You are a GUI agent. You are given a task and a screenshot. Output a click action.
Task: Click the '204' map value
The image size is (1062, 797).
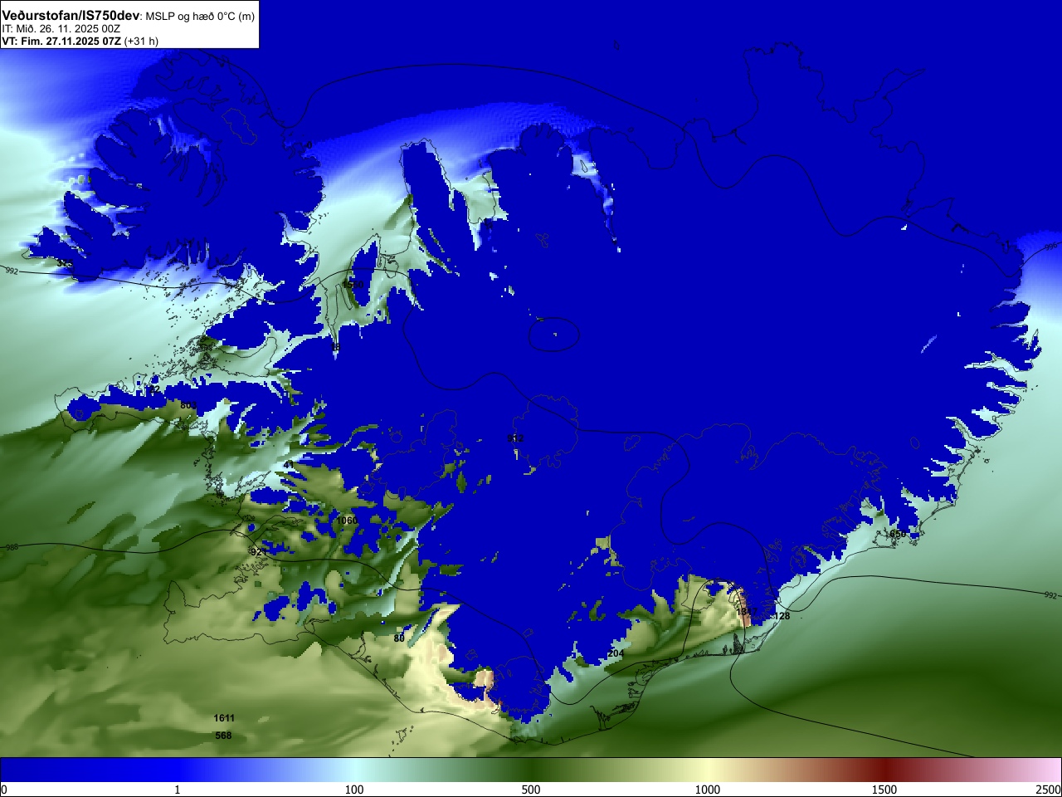[616, 653]
